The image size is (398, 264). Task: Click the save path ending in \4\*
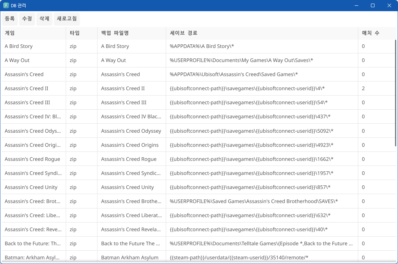tap(247, 88)
